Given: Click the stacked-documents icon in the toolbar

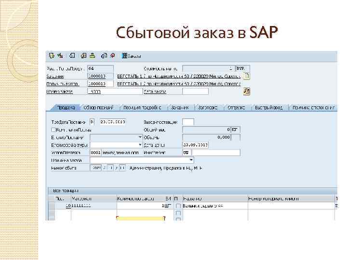Looking at the screenshot, I should click(x=104, y=55).
